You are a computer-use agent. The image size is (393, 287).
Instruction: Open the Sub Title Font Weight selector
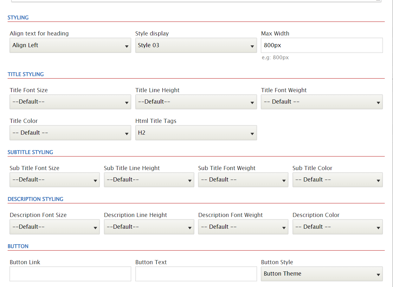click(243, 180)
